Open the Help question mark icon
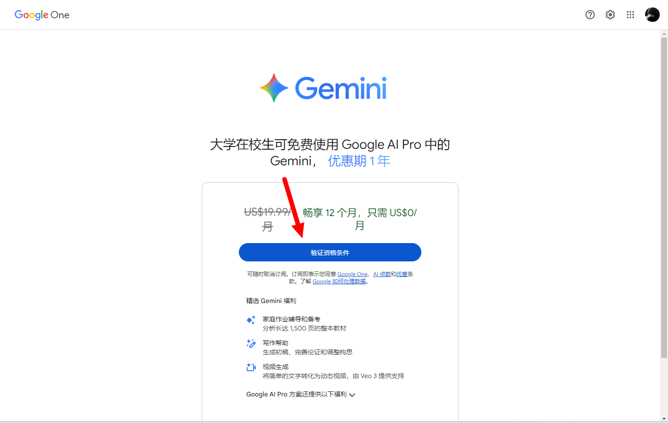668x423 pixels. point(590,15)
